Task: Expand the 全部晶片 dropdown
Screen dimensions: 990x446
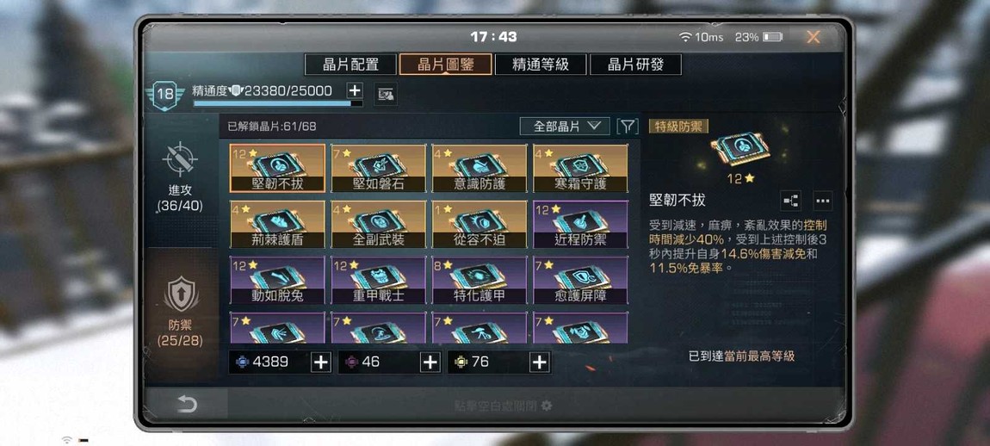Action: (x=565, y=127)
